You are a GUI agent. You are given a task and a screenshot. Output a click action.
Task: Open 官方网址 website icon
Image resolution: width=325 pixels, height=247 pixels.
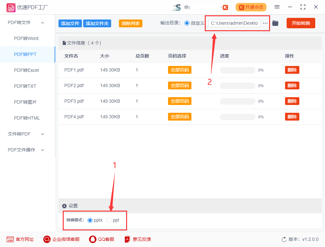(x=10, y=239)
